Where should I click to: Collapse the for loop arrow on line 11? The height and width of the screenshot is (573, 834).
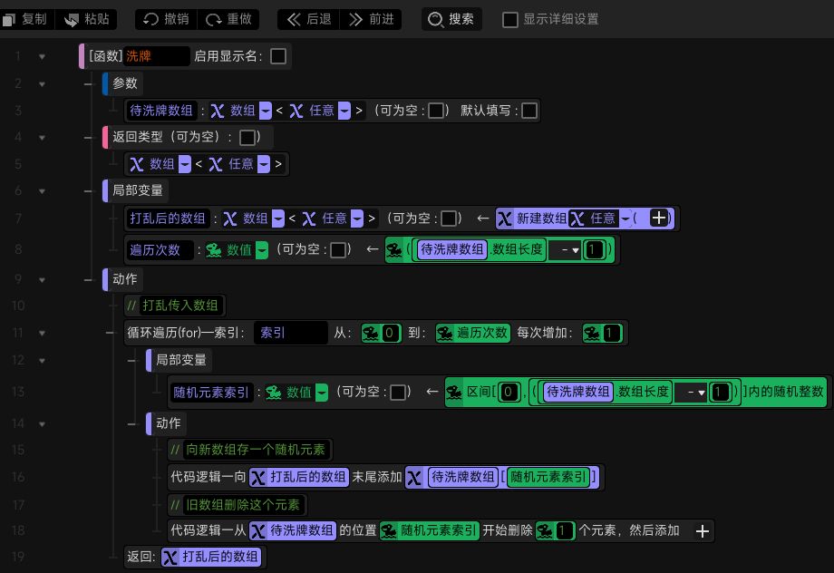(x=42, y=333)
